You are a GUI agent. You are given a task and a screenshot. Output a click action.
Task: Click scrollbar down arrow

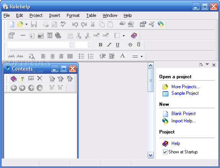click(x=151, y=155)
